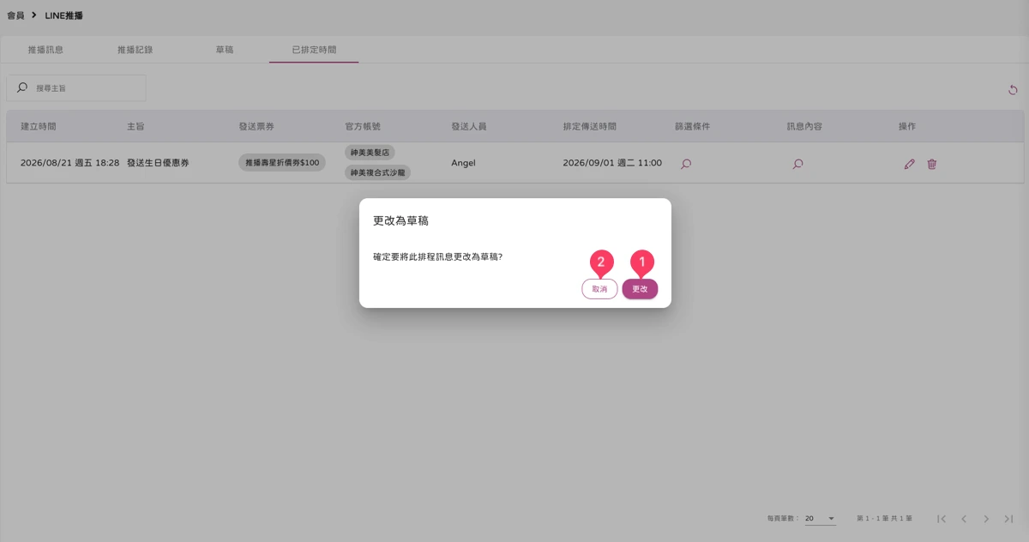This screenshot has width=1029, height=542.
Task: Select the 已排定時間 tab
Action: click(x=314, y=50)
